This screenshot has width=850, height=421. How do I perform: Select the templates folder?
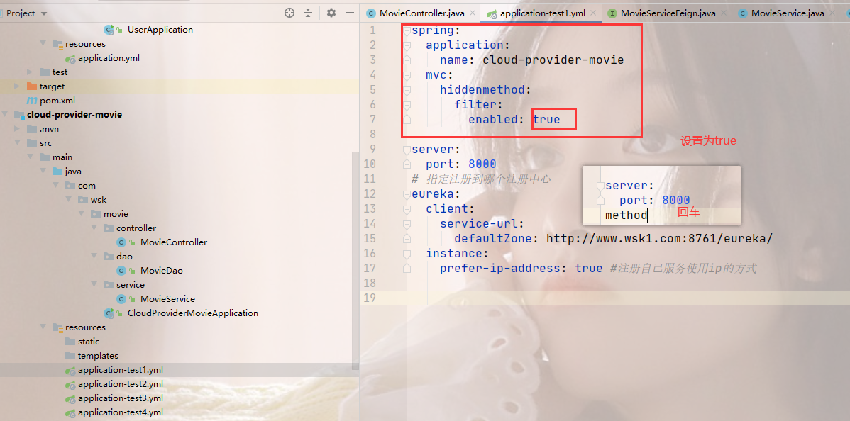(x=98, y=355)
